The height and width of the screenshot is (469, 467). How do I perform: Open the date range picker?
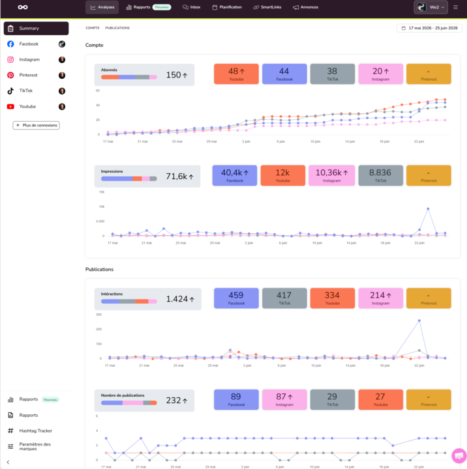429,28
